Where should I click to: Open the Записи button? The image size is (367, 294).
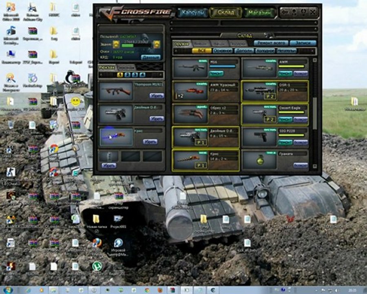303,43
